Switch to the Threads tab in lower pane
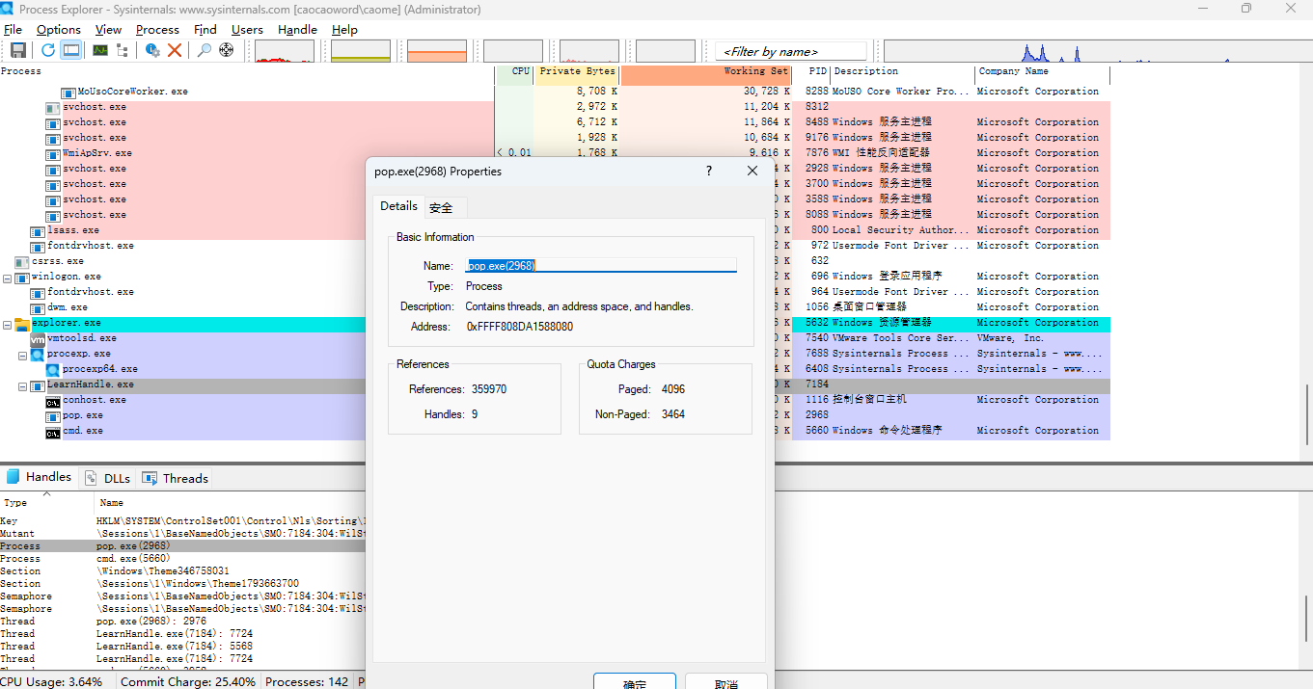 click(175, 478)
